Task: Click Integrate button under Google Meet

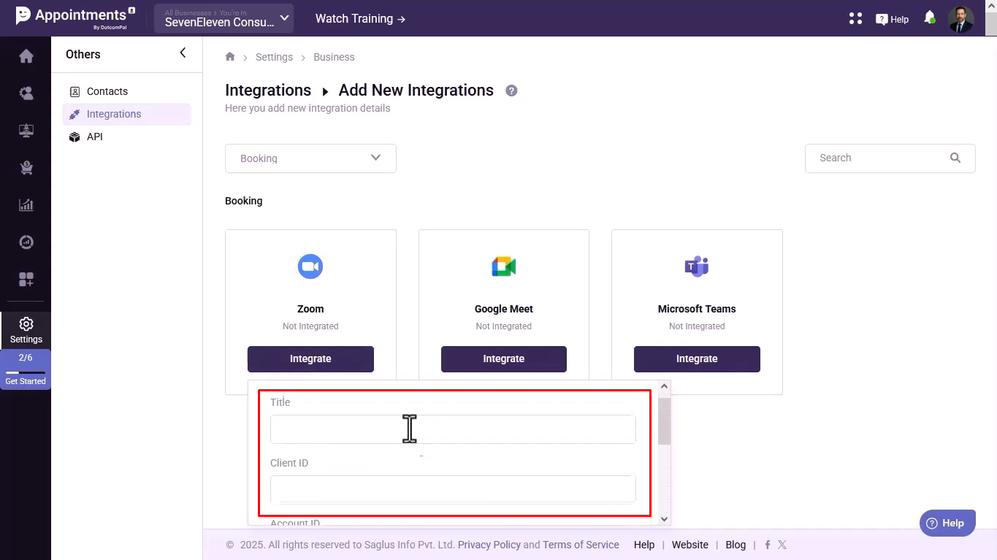Action: (503, 358)
